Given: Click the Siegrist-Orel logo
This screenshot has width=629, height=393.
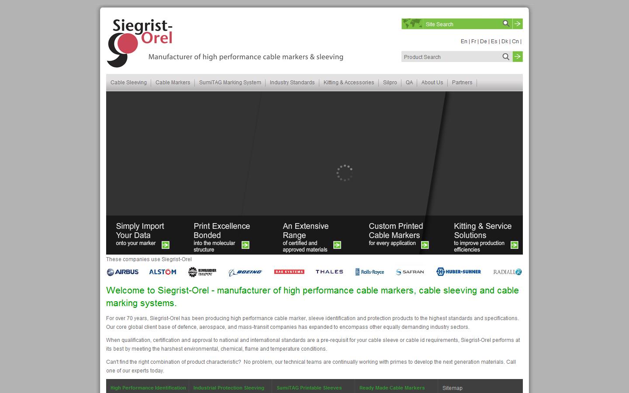Looking at the screenshot, I should pyautogui.click(x=140, y=43).
